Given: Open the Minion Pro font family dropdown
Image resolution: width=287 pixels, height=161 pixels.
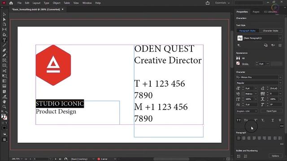Looking at the screenshot, I should pos(280,77).
